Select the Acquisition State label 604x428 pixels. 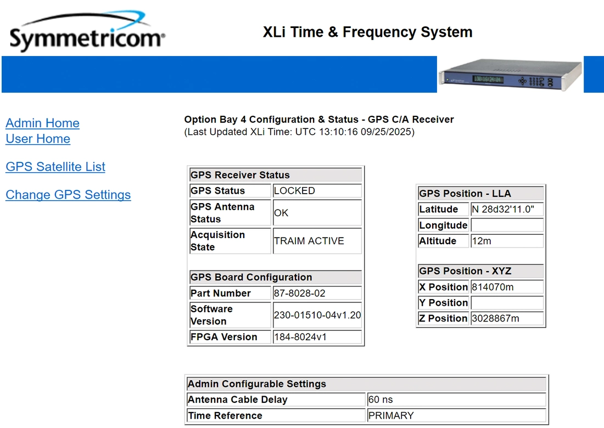(x=231, y=241)
